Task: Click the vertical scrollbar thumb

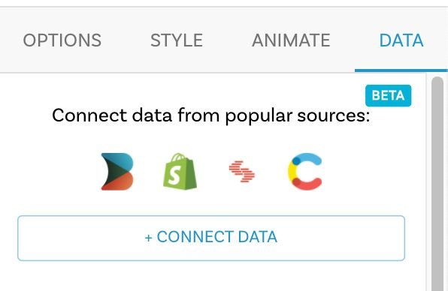Action: pos(437,184)
